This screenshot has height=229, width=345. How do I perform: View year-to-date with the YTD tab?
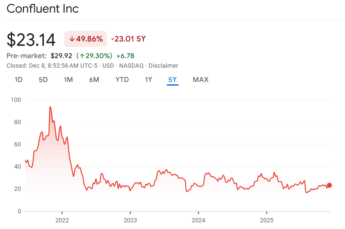[x=122, y=80]
